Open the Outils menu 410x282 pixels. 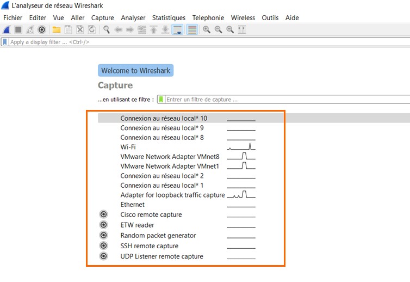270,18
